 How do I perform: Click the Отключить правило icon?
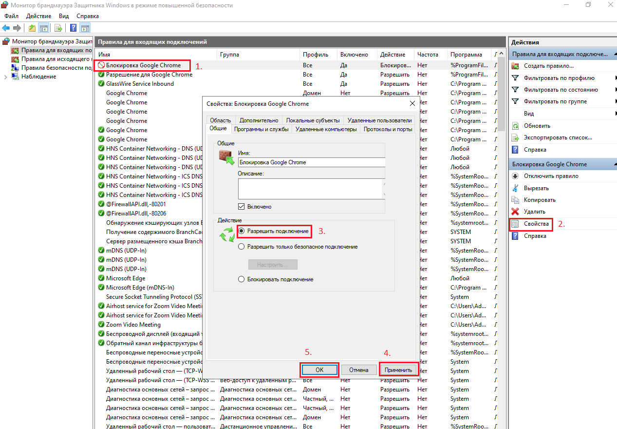[515, 176]
